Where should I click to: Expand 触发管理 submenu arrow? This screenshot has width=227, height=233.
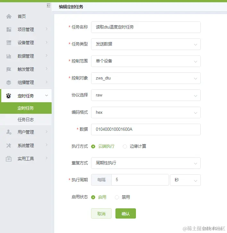click(46, 69)
